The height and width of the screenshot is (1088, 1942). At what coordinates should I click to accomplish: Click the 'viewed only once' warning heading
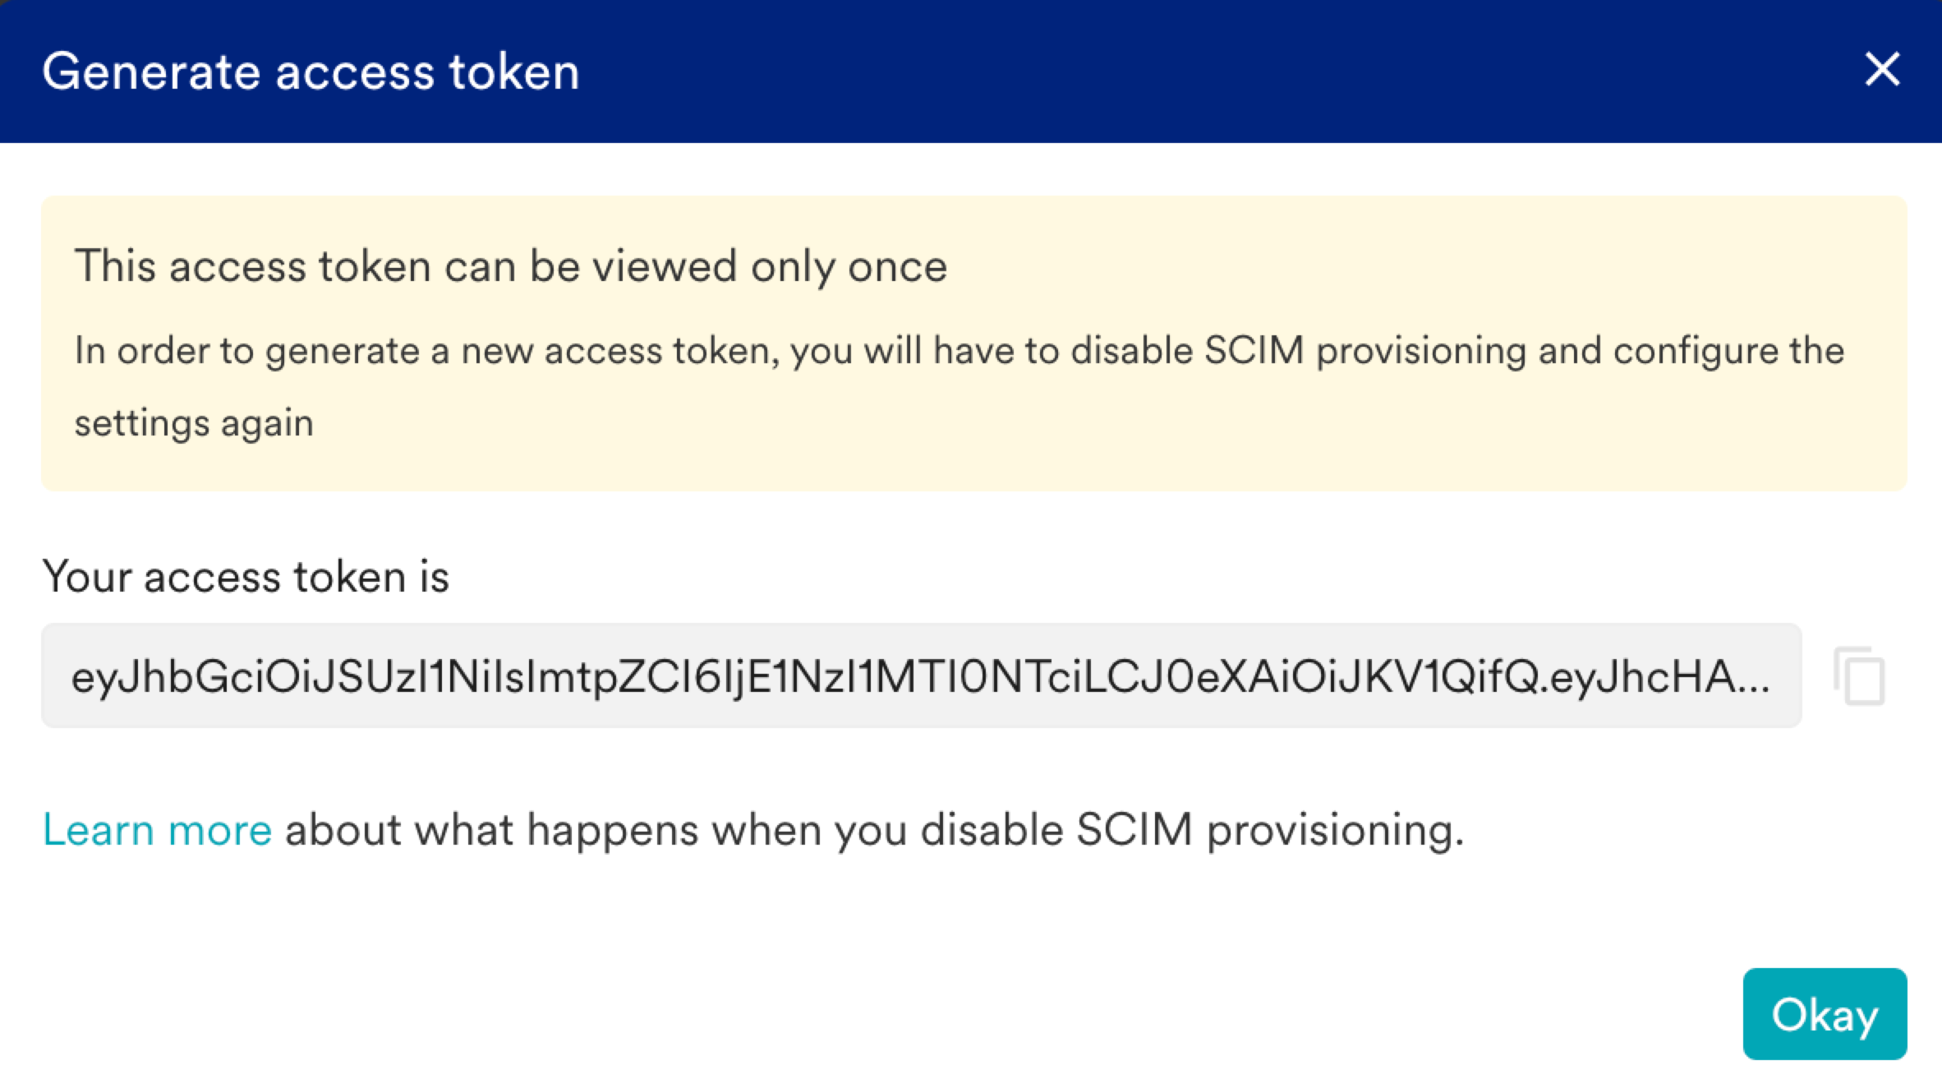510,266
